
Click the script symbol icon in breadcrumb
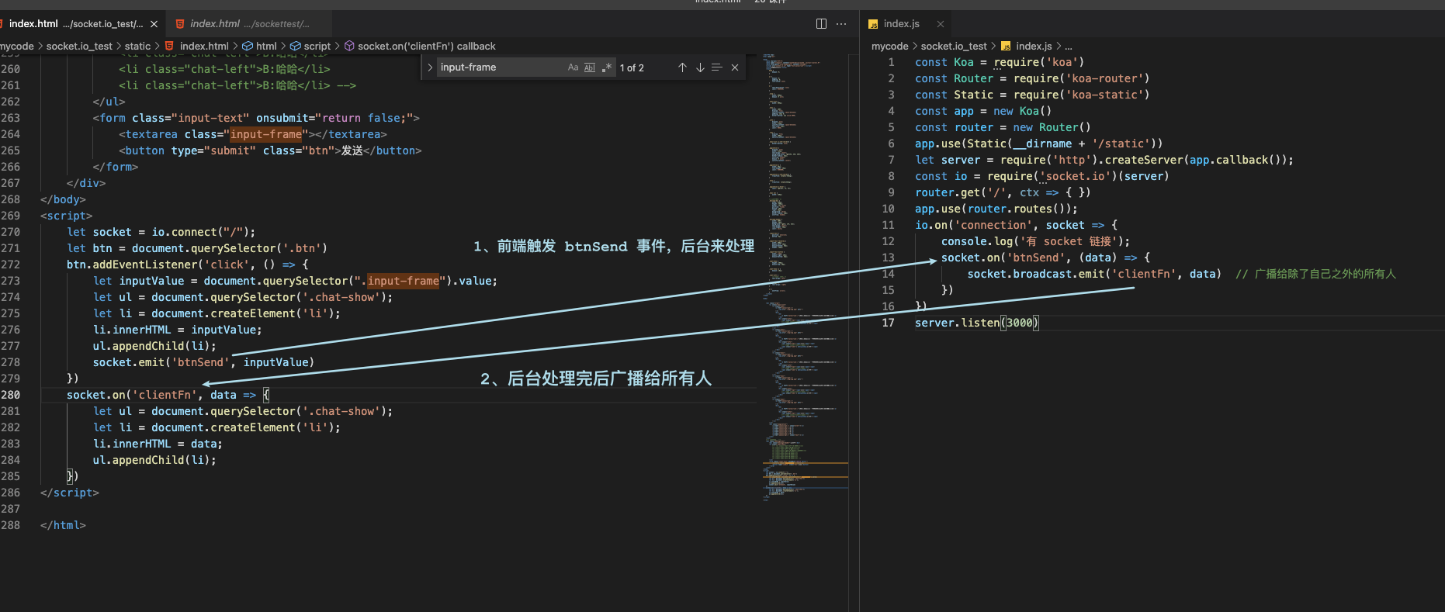point(296,47)
